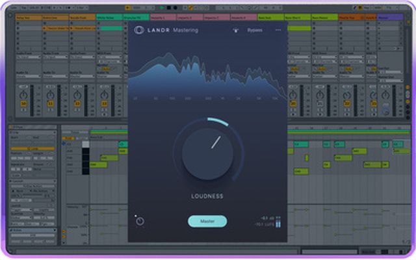Open the Audio To dropdown on track 12
The width and height of the screenshot is (416, 260).
pyautogui.click(x=83, y=76)
